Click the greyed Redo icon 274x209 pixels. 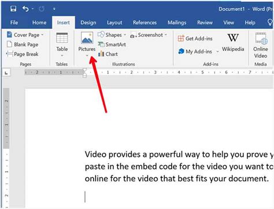coord(42,9)
